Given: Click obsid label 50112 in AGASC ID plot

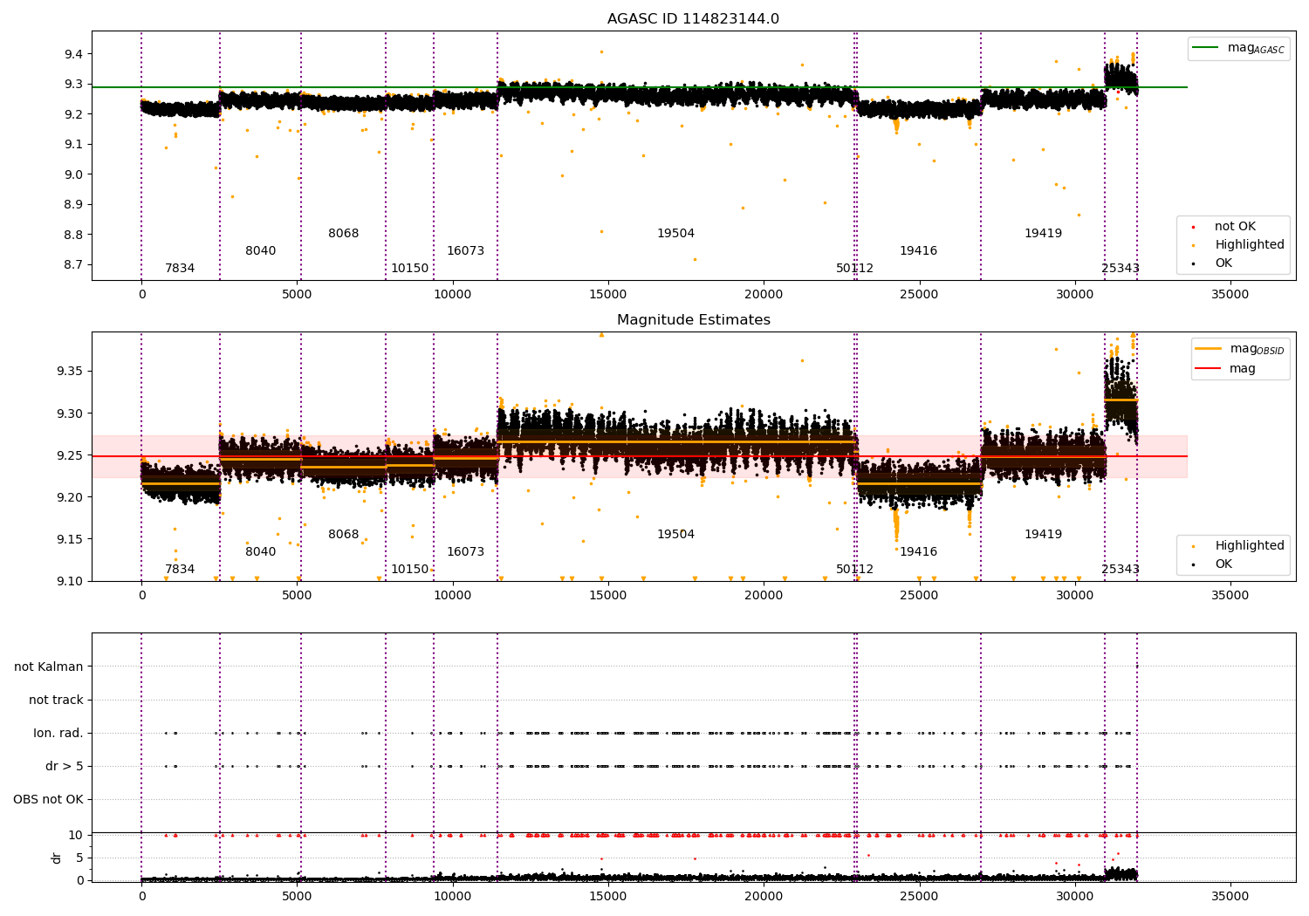Looking at the screenshot, I should click(854, 269).
